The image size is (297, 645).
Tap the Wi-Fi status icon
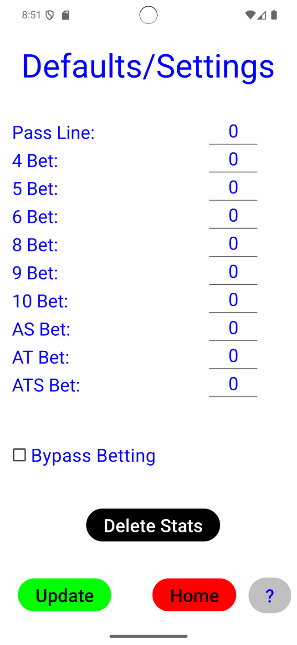[x=250, y=15]
